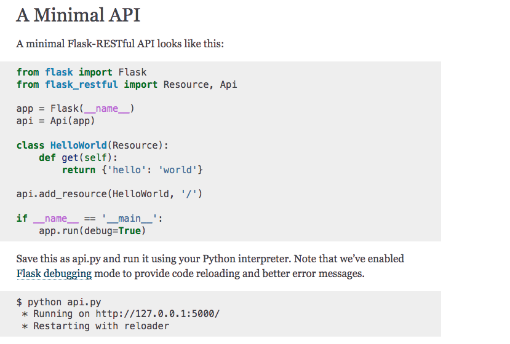
Task: Click the '/' route string in add_resource
Action: pyautogui.click(x=188, y=194)
